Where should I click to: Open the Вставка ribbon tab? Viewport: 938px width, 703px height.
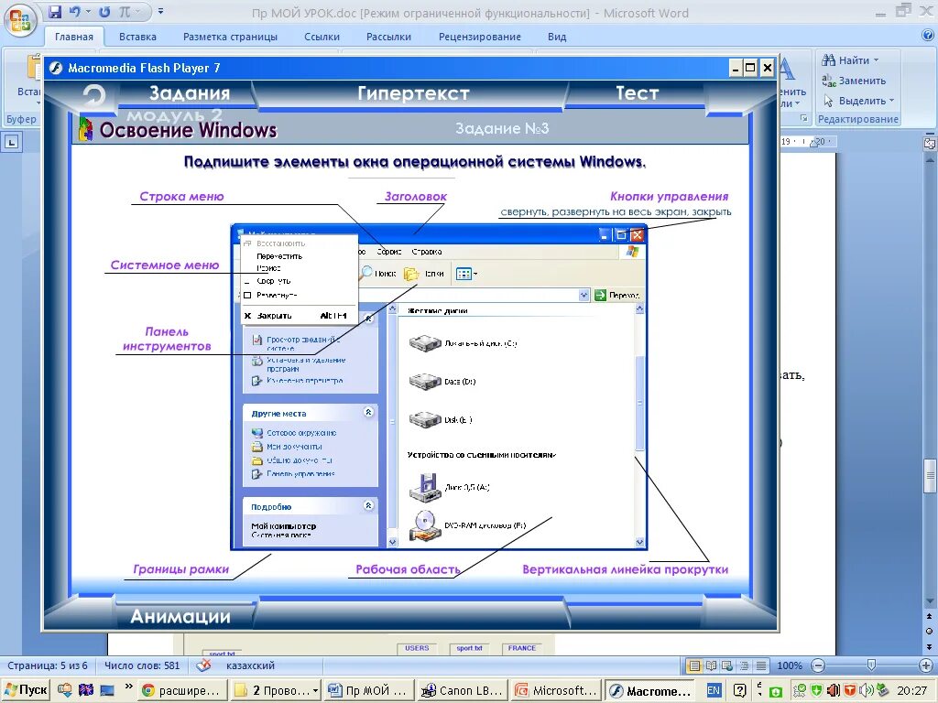[x=137, y=37]
